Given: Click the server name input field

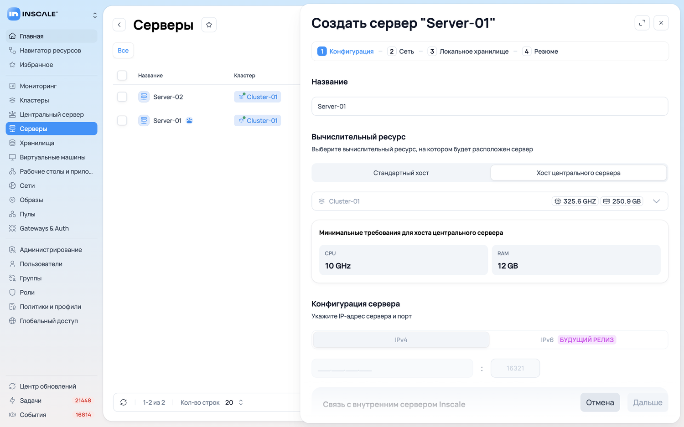Looking at the screenshot, I should (x=490, y=106).
